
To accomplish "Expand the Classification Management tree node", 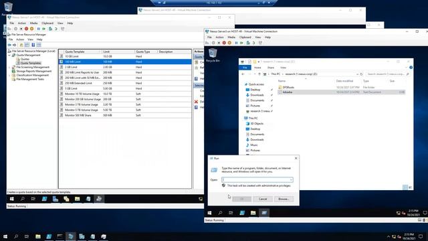I will [x=9, y=75].
